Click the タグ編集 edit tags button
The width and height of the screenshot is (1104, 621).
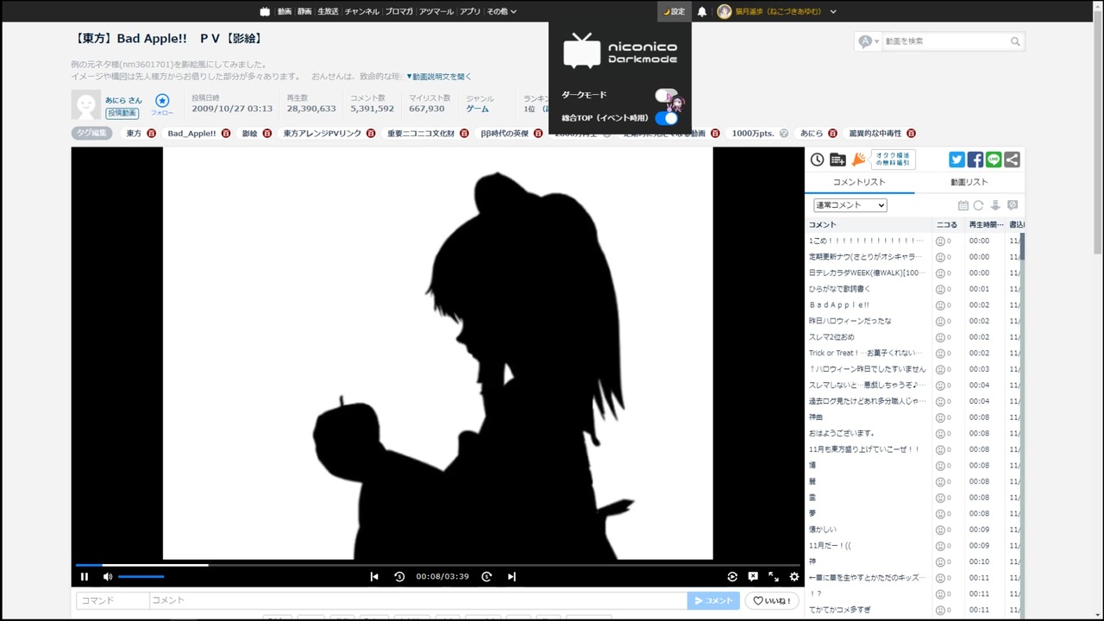tap(91, 134)
